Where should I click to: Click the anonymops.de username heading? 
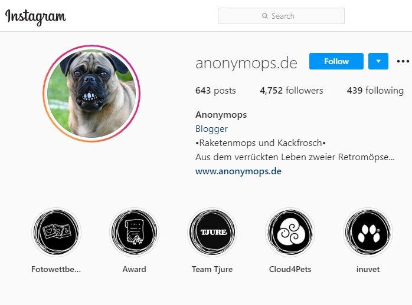[x=246, y=63]
